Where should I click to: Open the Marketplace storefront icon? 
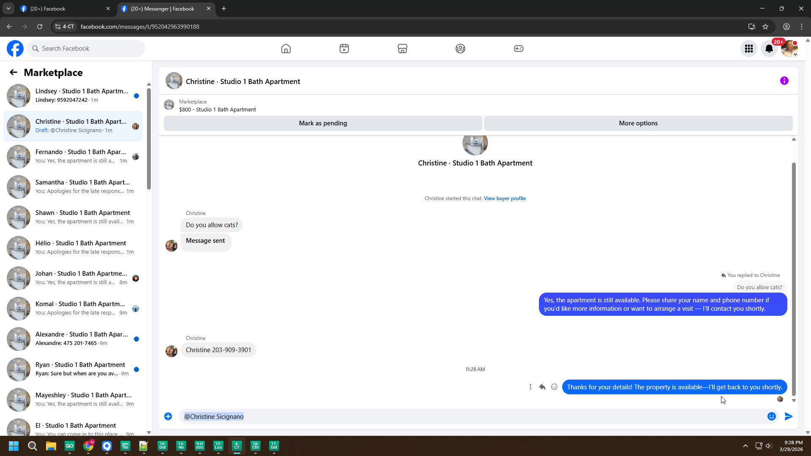click(x=403, y=49)
